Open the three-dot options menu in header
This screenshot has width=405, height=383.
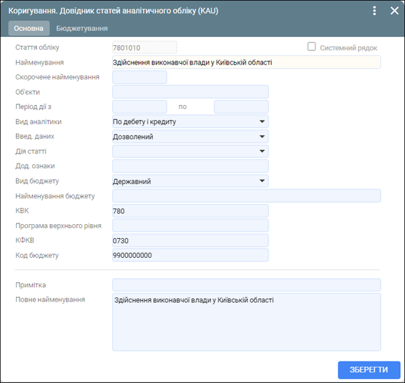tap(375, 11)
